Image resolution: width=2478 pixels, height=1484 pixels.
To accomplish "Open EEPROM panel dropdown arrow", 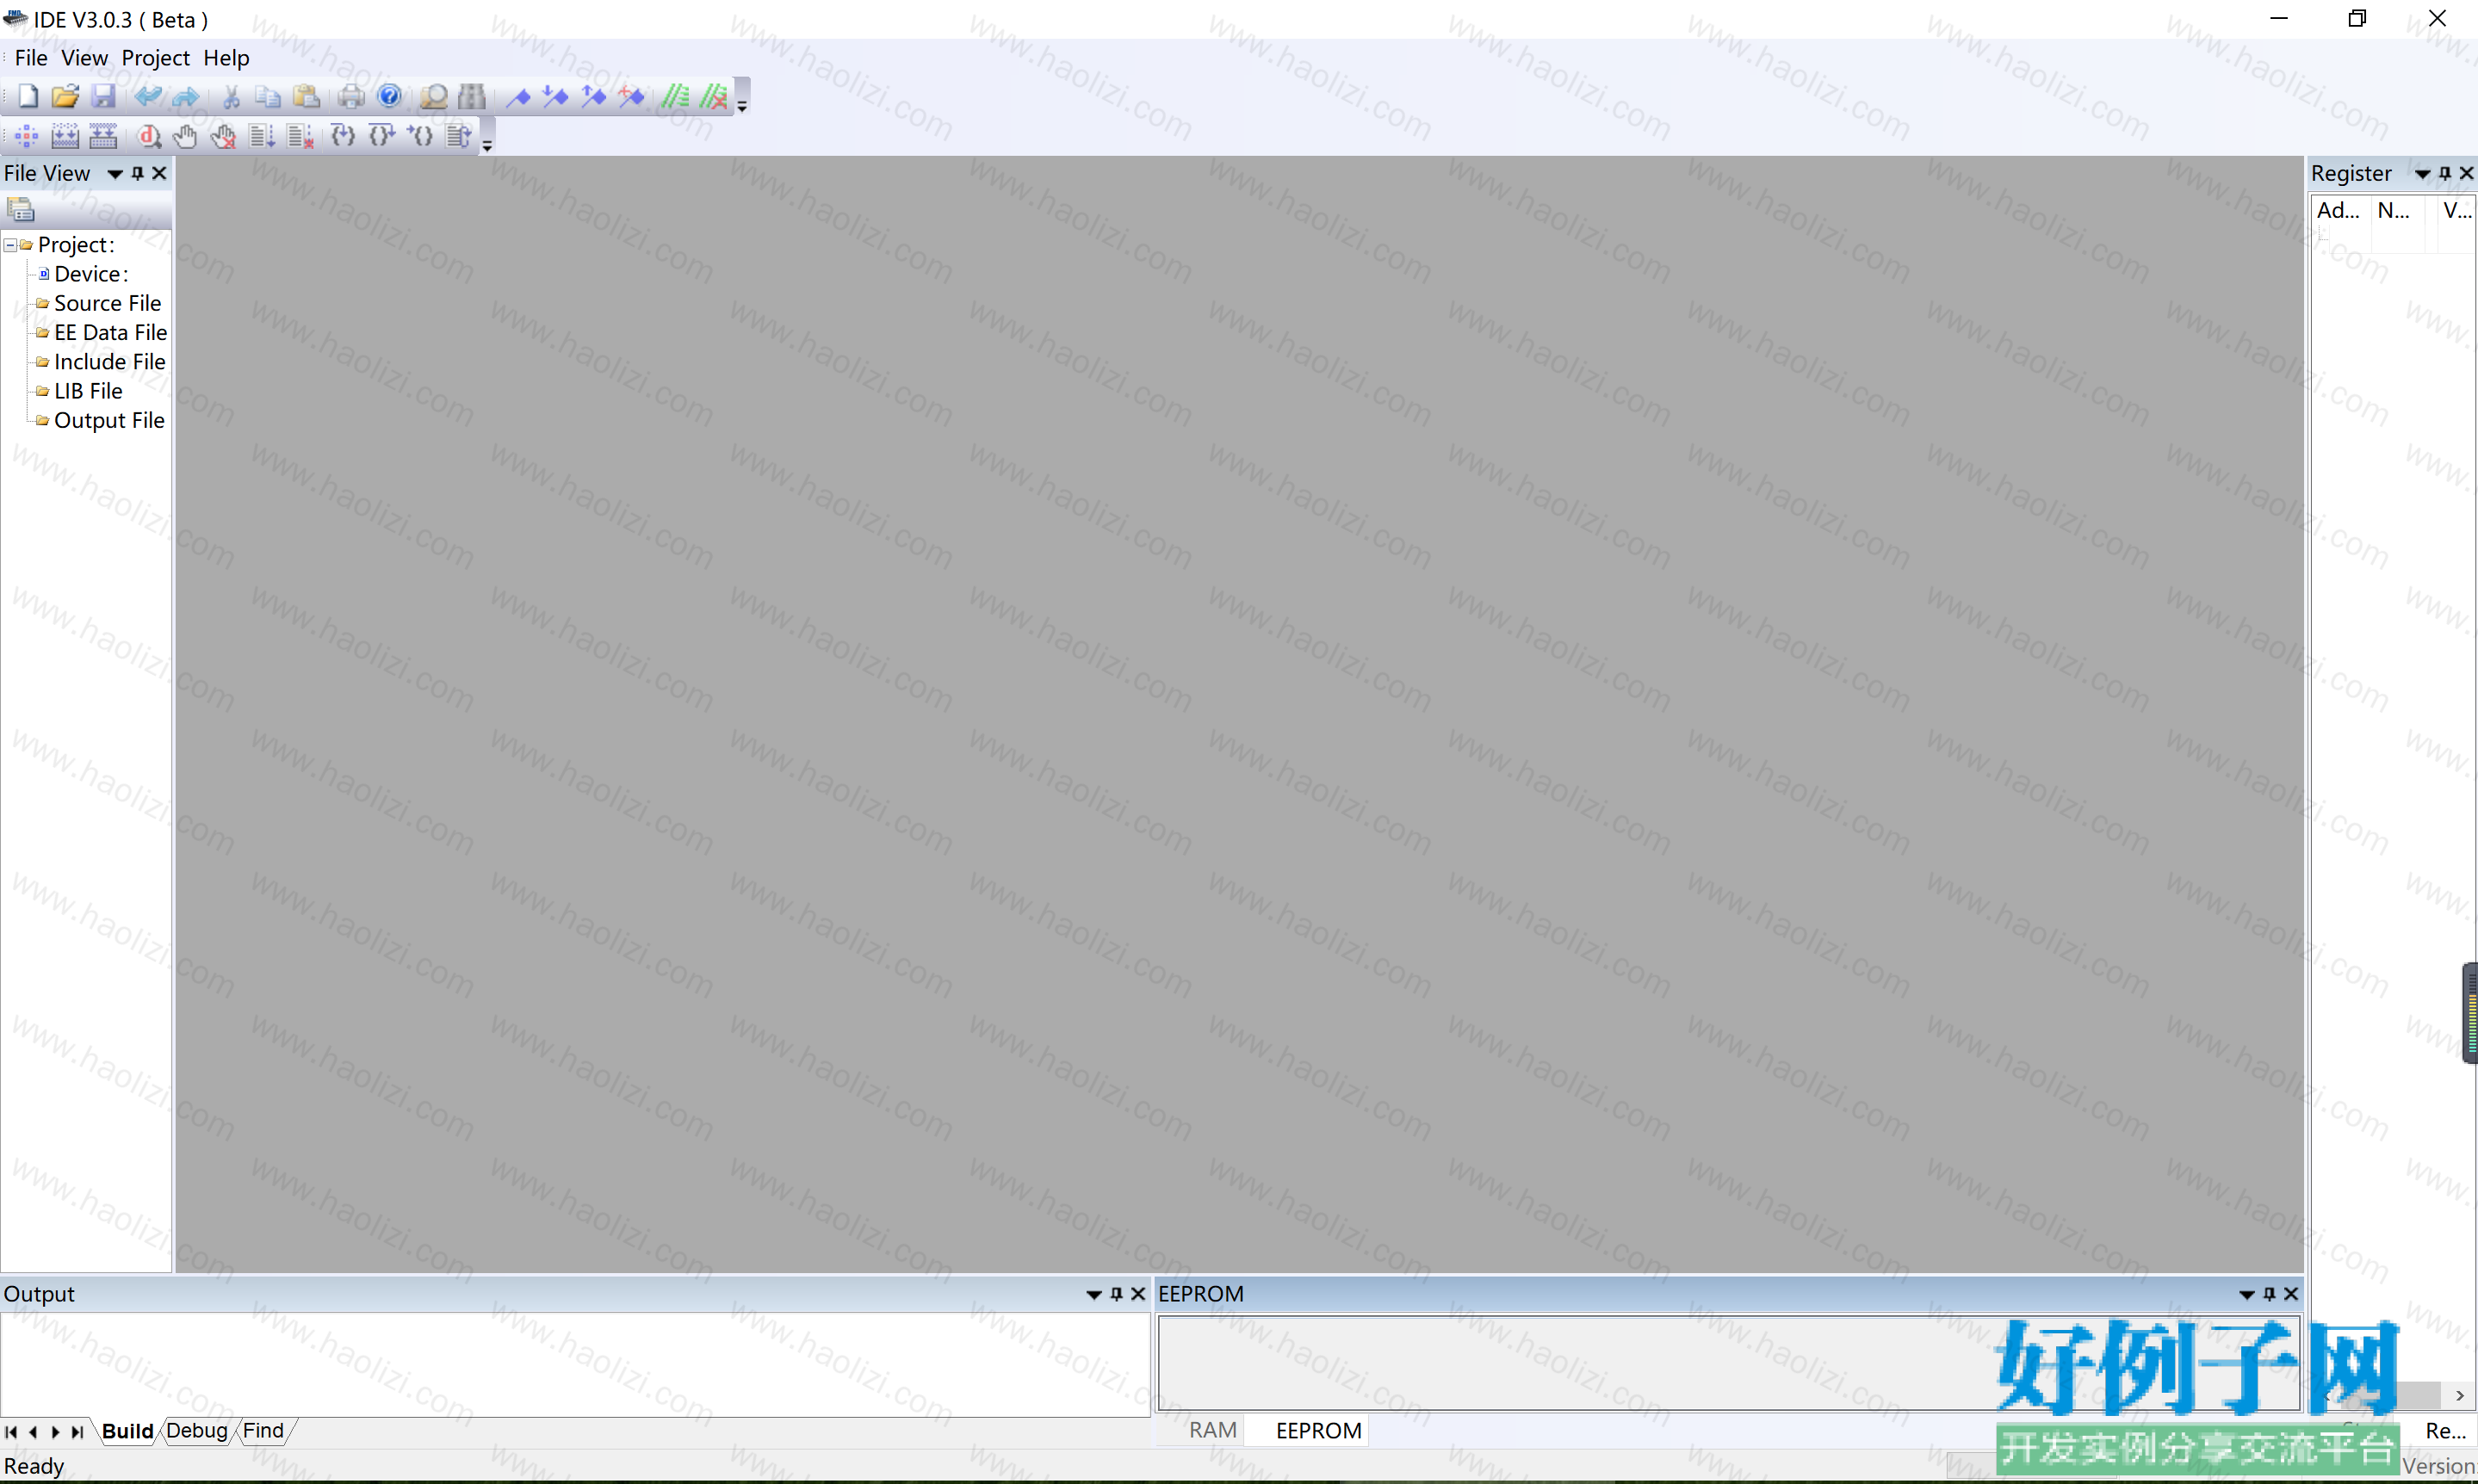I will (x=2246, y=1294).
